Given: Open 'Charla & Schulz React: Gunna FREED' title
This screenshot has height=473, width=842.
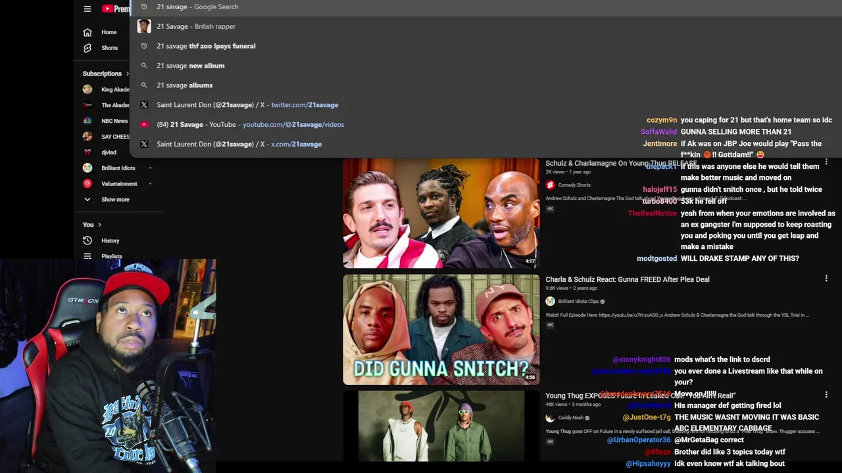Looking at the screenshot, I should [x=627, y=279].
